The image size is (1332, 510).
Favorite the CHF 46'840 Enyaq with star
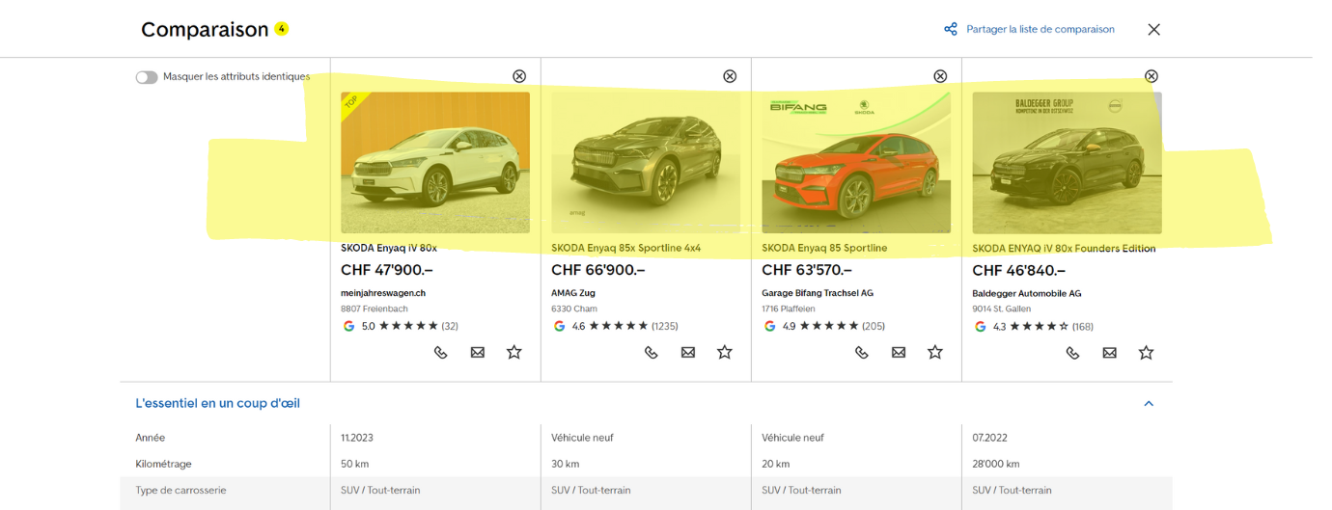coord(1146,353)
